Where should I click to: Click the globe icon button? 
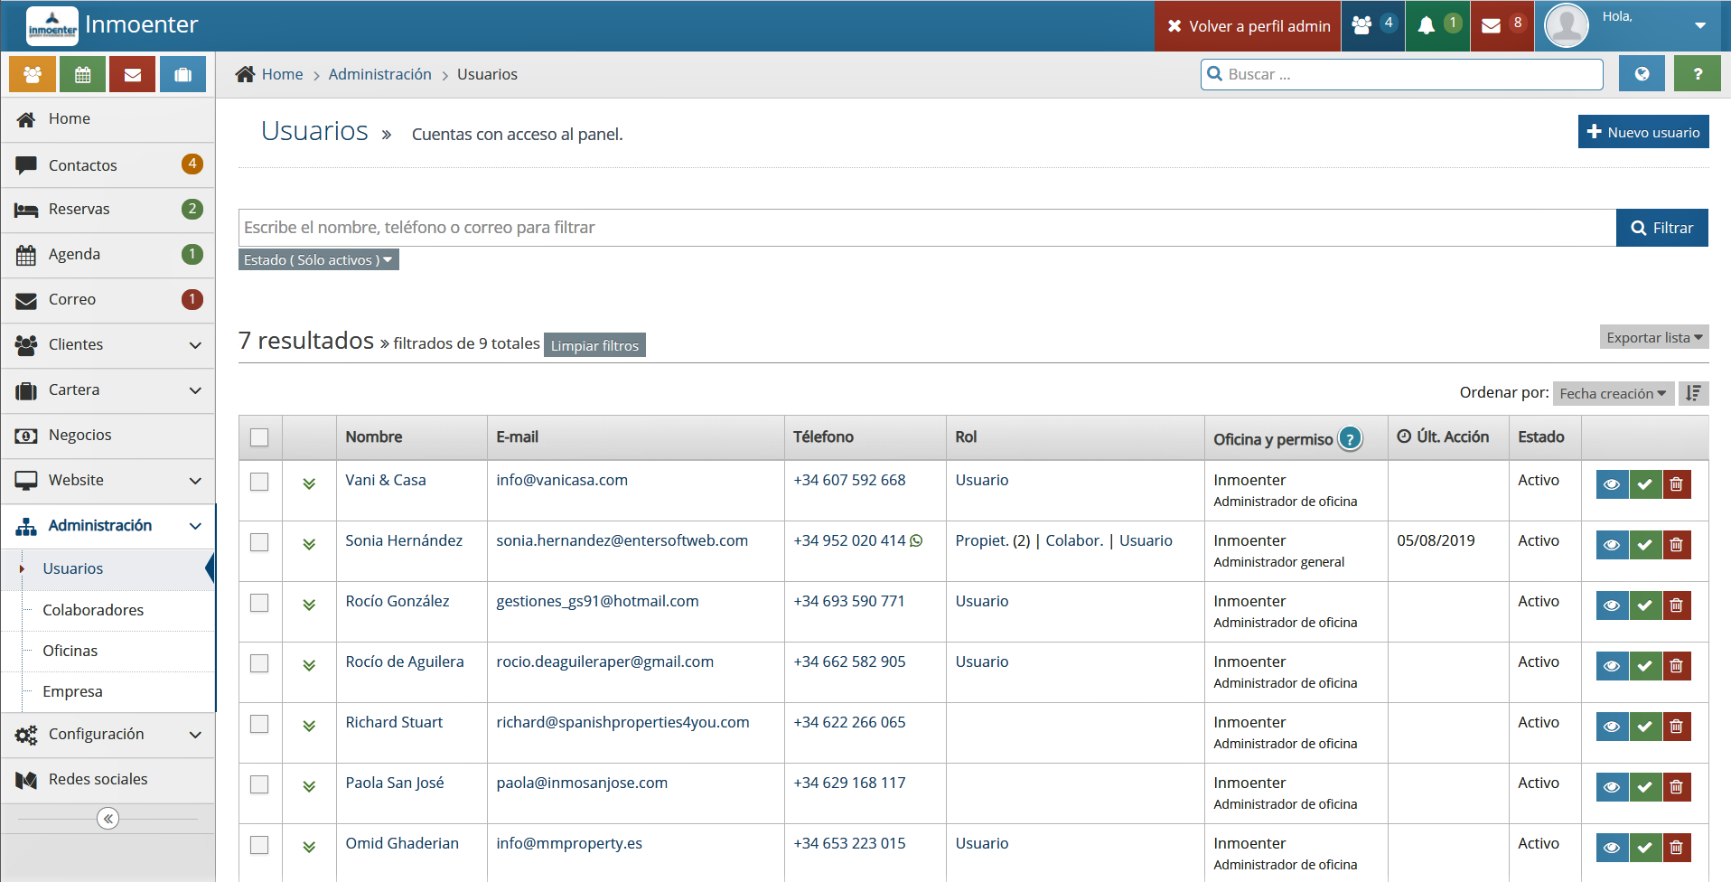point(1642,74)
